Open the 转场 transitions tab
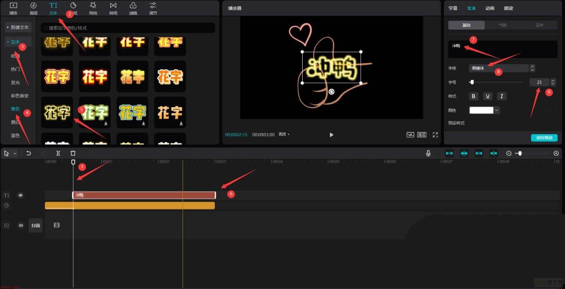565x289 pixels. coord(113,8)
